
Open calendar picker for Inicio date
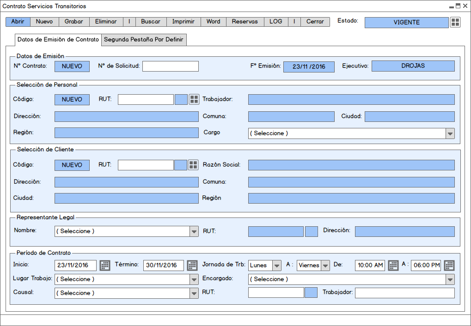105,265
